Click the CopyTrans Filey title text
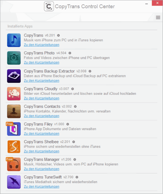Viewport: 163px width, 194px height. coord(38,124)
